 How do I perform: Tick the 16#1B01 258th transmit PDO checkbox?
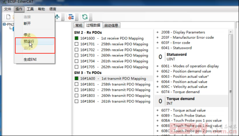point(77,84)
